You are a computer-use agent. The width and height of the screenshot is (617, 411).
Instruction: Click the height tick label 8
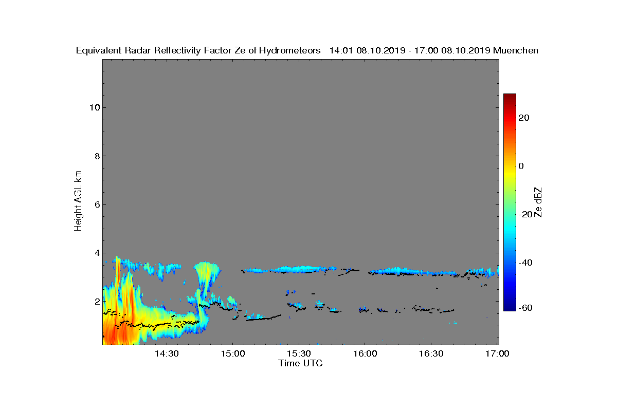pos(96,156)
